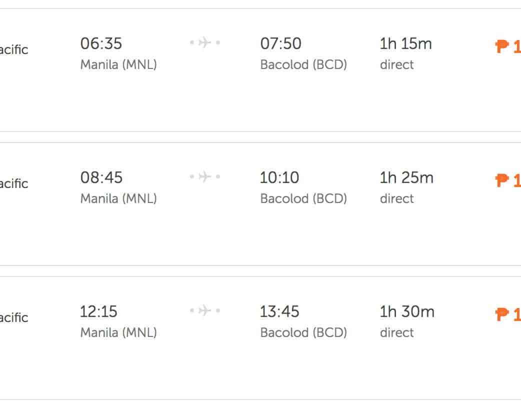Click the 1h 25m flight duration
Screen dimensions: 521x407
(x=406, y=177)
